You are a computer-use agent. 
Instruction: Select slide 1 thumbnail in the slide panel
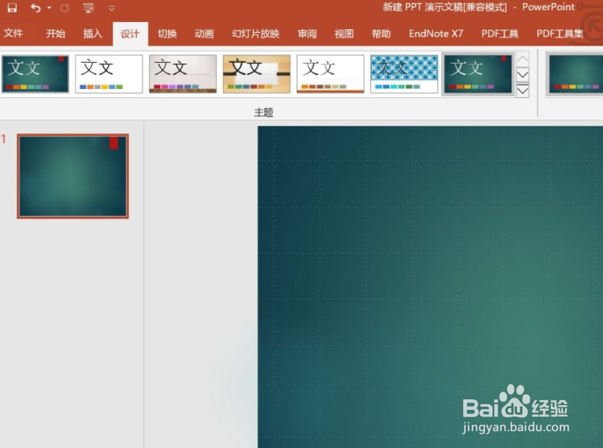(73, 177)
